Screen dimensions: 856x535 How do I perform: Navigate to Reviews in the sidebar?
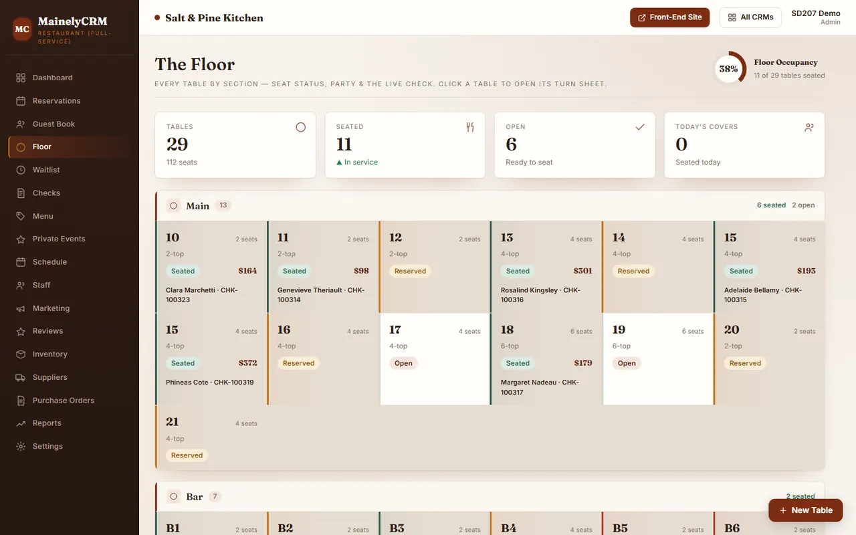[70, 331]
